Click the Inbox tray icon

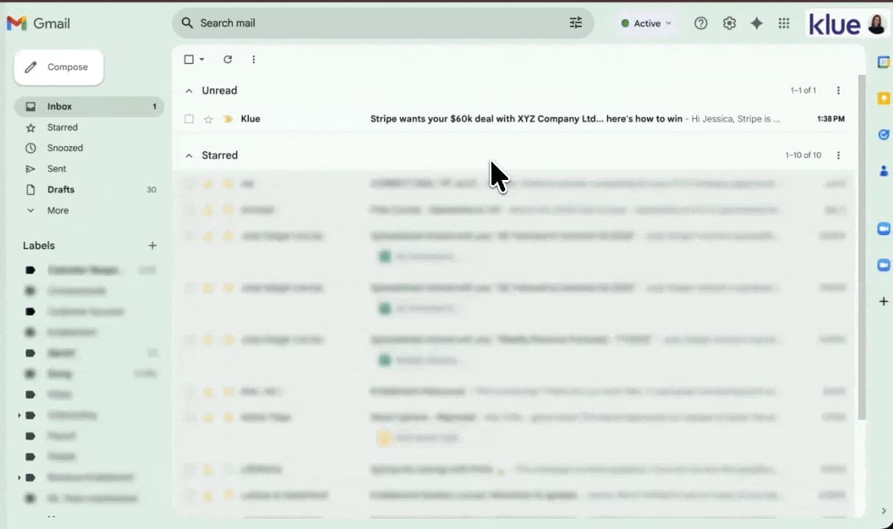tap(30, 107)
